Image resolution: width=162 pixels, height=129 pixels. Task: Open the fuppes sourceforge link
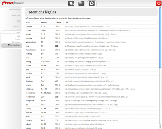(98, 30)
